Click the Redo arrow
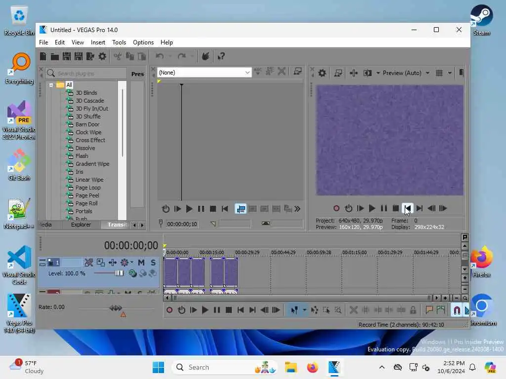Viewport: 506px width, 379px height. pyautogui.click(x=182, y=56)
